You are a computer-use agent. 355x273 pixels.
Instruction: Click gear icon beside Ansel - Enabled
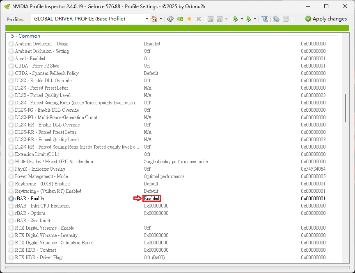click(11, 59)
